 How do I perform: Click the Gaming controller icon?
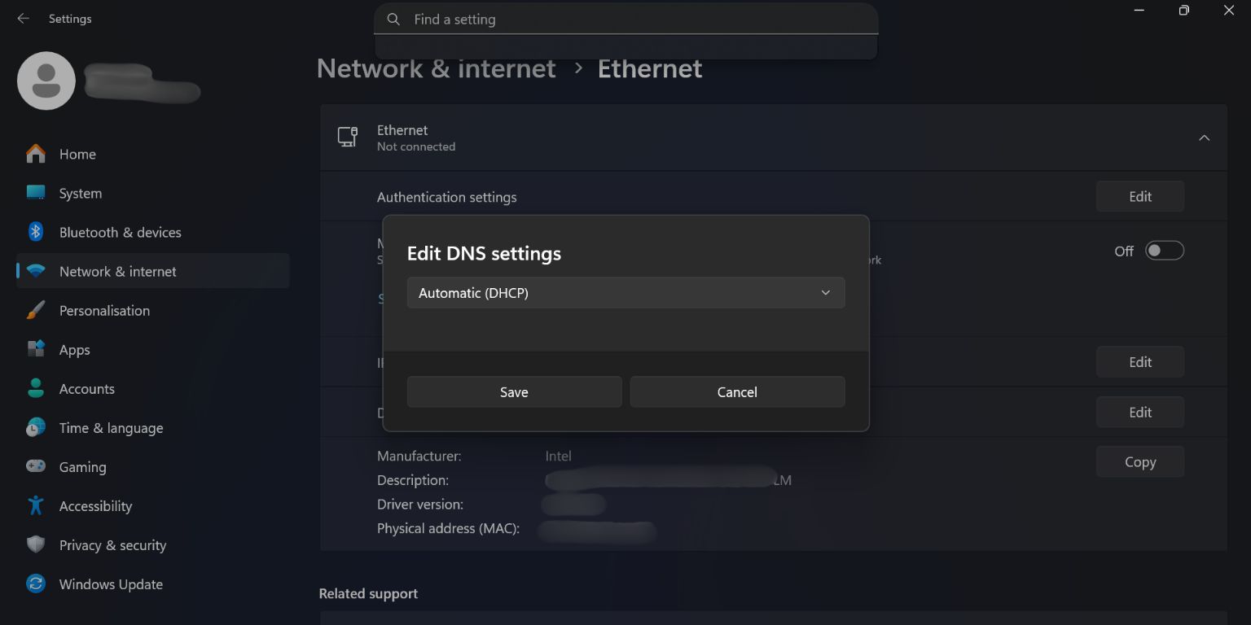tap(36, 466)
